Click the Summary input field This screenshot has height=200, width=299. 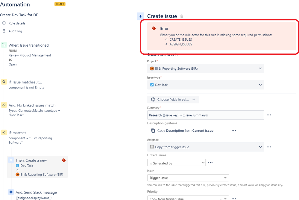click(x=206, y=115)
